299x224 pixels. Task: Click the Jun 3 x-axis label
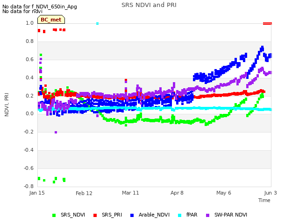(271, 193)
